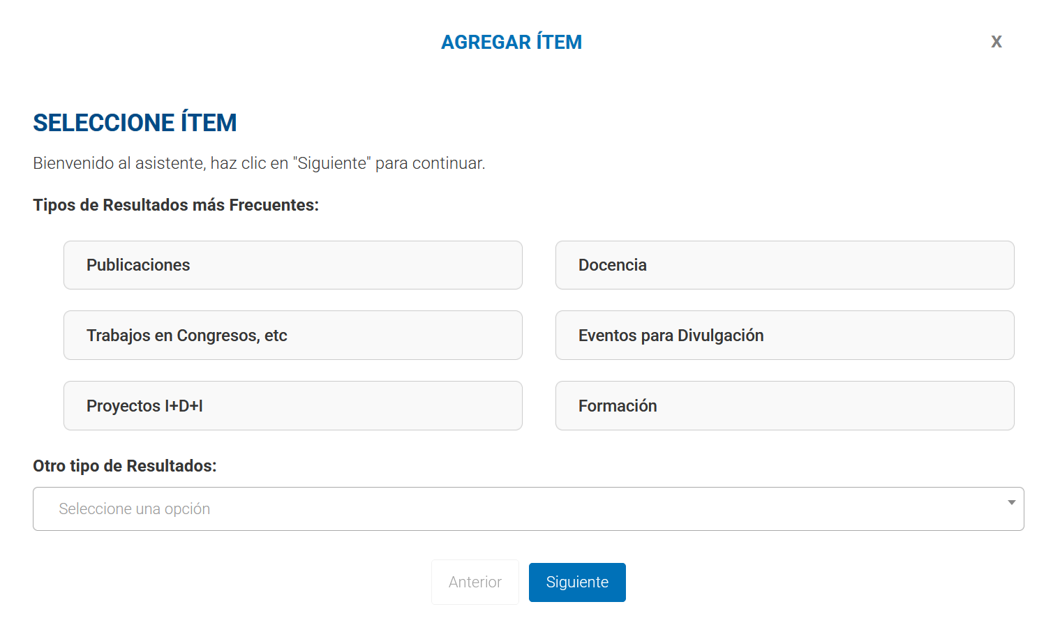Select the Formación result type

click(x=784, y=406)
